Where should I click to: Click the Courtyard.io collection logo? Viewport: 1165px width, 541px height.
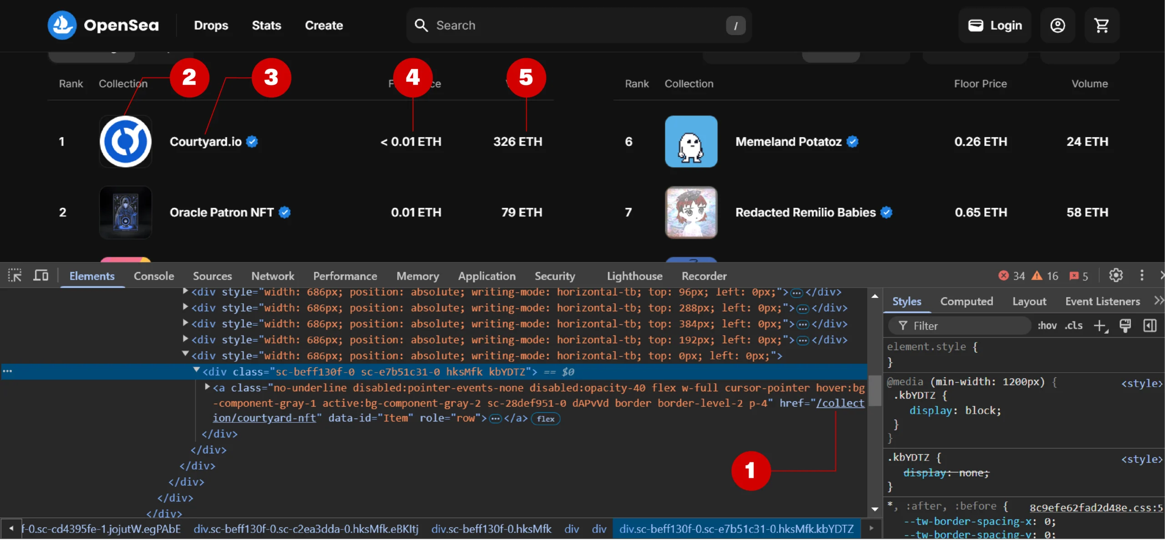[x=126, y=141]
